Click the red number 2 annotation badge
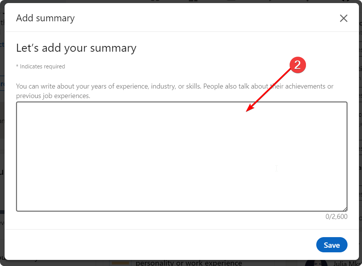 (298, 65)
